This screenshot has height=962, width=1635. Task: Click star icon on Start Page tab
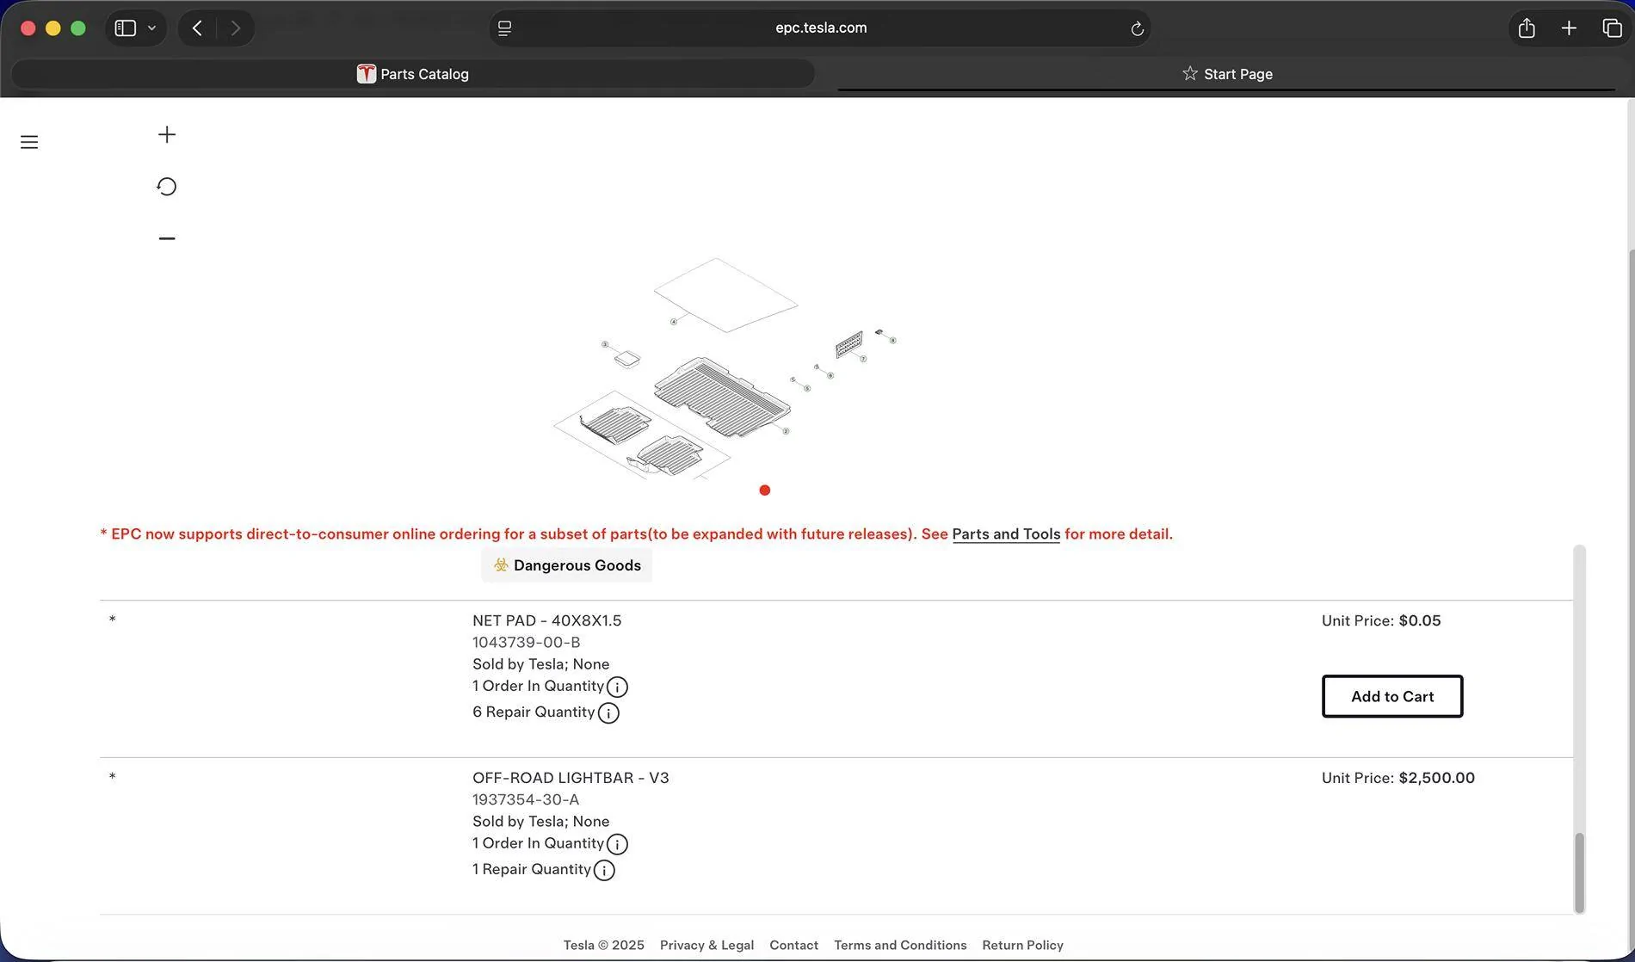1190,73
